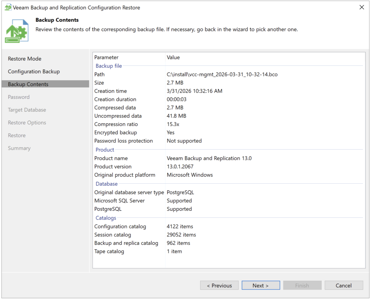Screen dimensions: 371x300
Task: Select Password loss protection value Not supported
Action: [184, 141]
